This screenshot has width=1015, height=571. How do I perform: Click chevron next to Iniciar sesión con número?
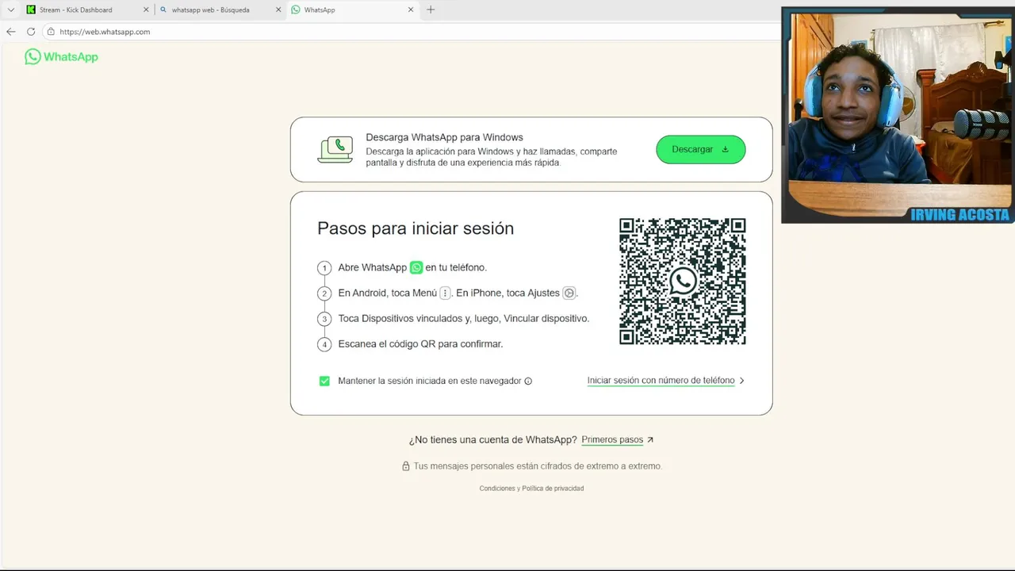coord(741,381)
